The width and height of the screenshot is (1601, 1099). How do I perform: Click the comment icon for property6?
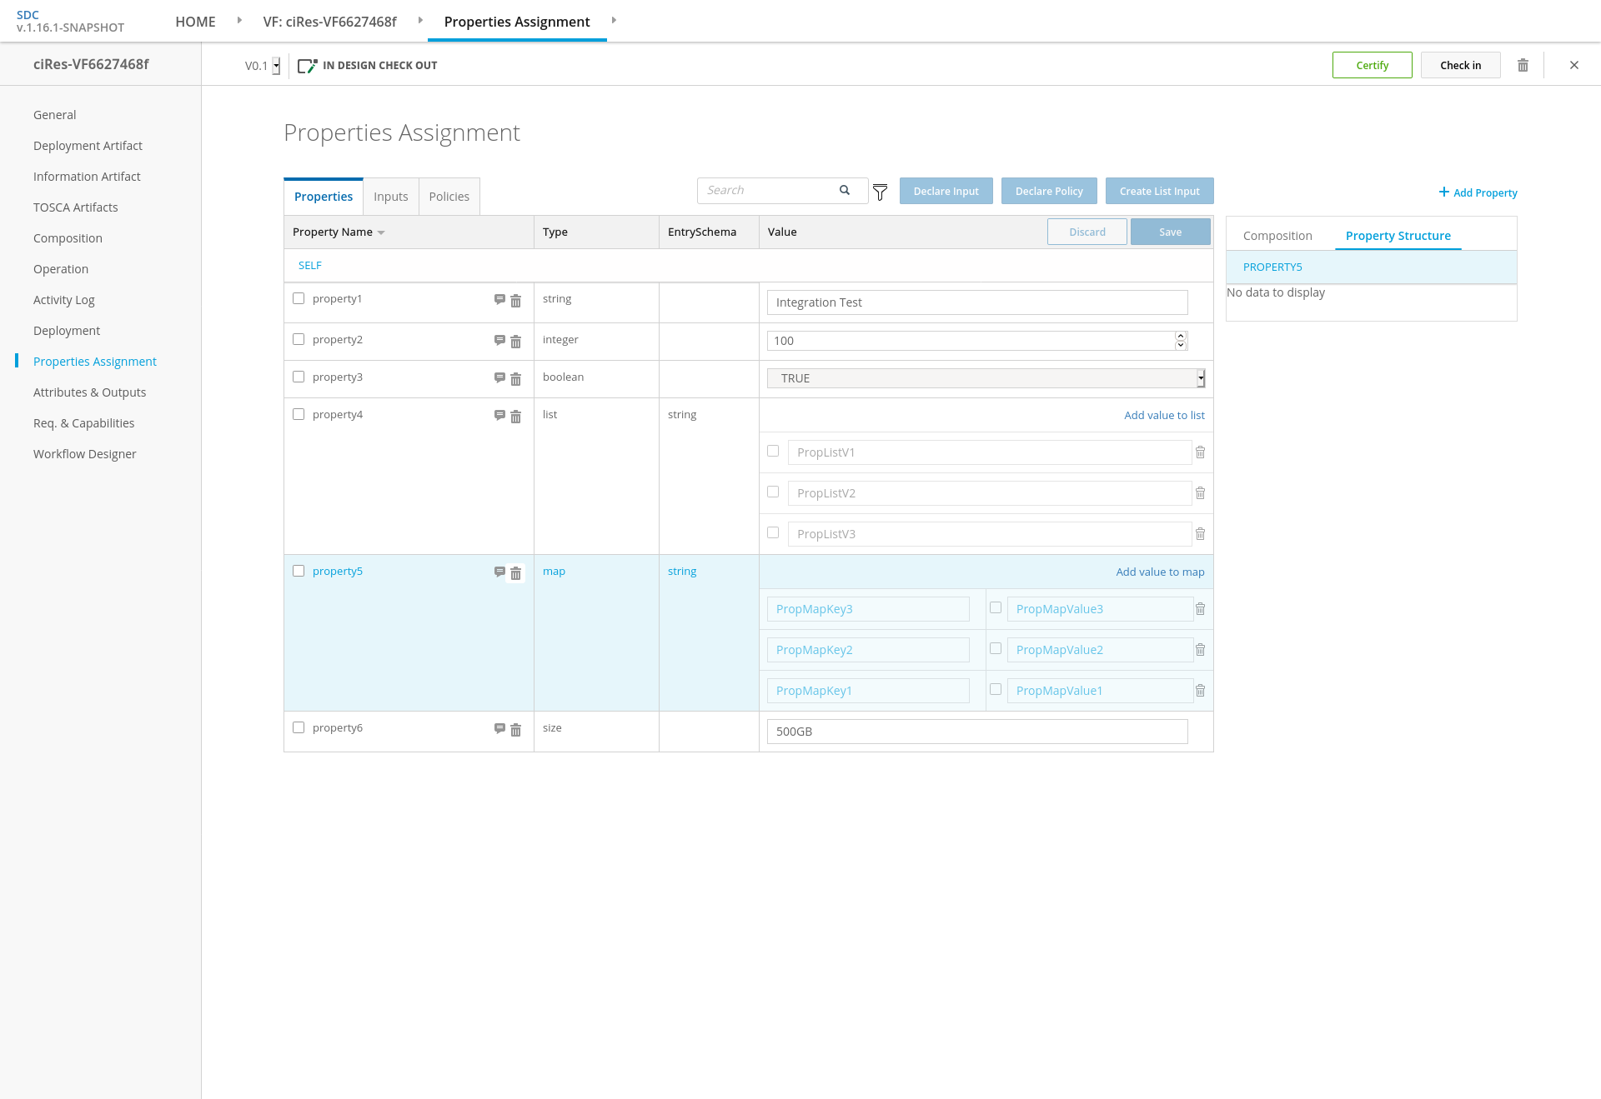click(499, 728)
